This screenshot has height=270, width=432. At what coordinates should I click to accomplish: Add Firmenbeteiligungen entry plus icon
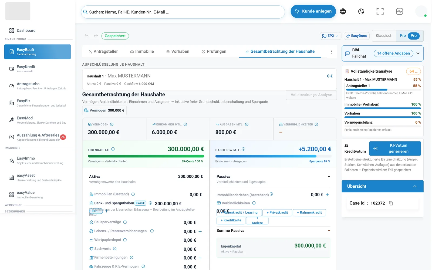(x=200, y=258)
